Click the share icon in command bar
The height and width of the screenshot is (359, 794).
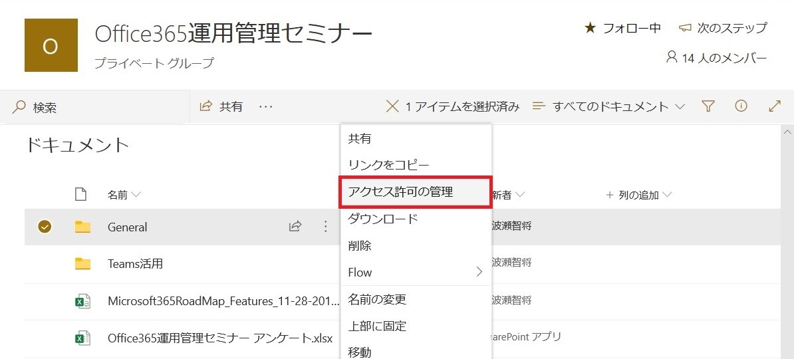pyautogui.click(x=205, y=106)
